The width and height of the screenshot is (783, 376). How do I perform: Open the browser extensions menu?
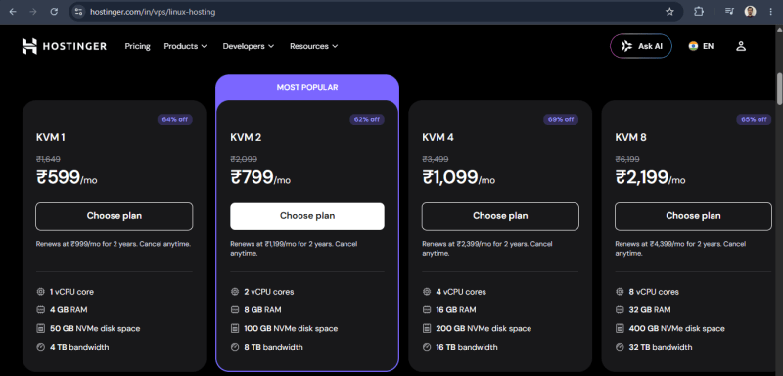[699, 12]
